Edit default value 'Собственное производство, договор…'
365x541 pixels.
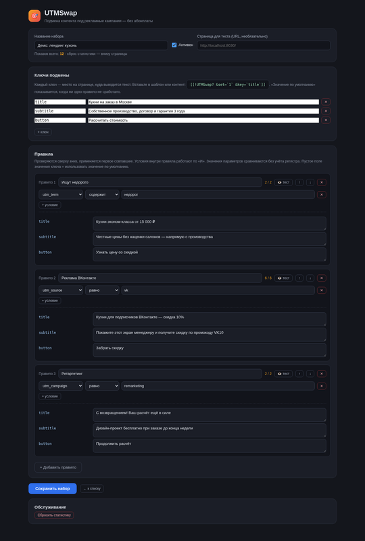pos(203,111)
